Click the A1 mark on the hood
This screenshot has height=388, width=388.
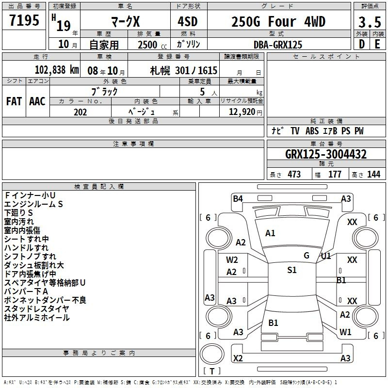tap(270, 233)
